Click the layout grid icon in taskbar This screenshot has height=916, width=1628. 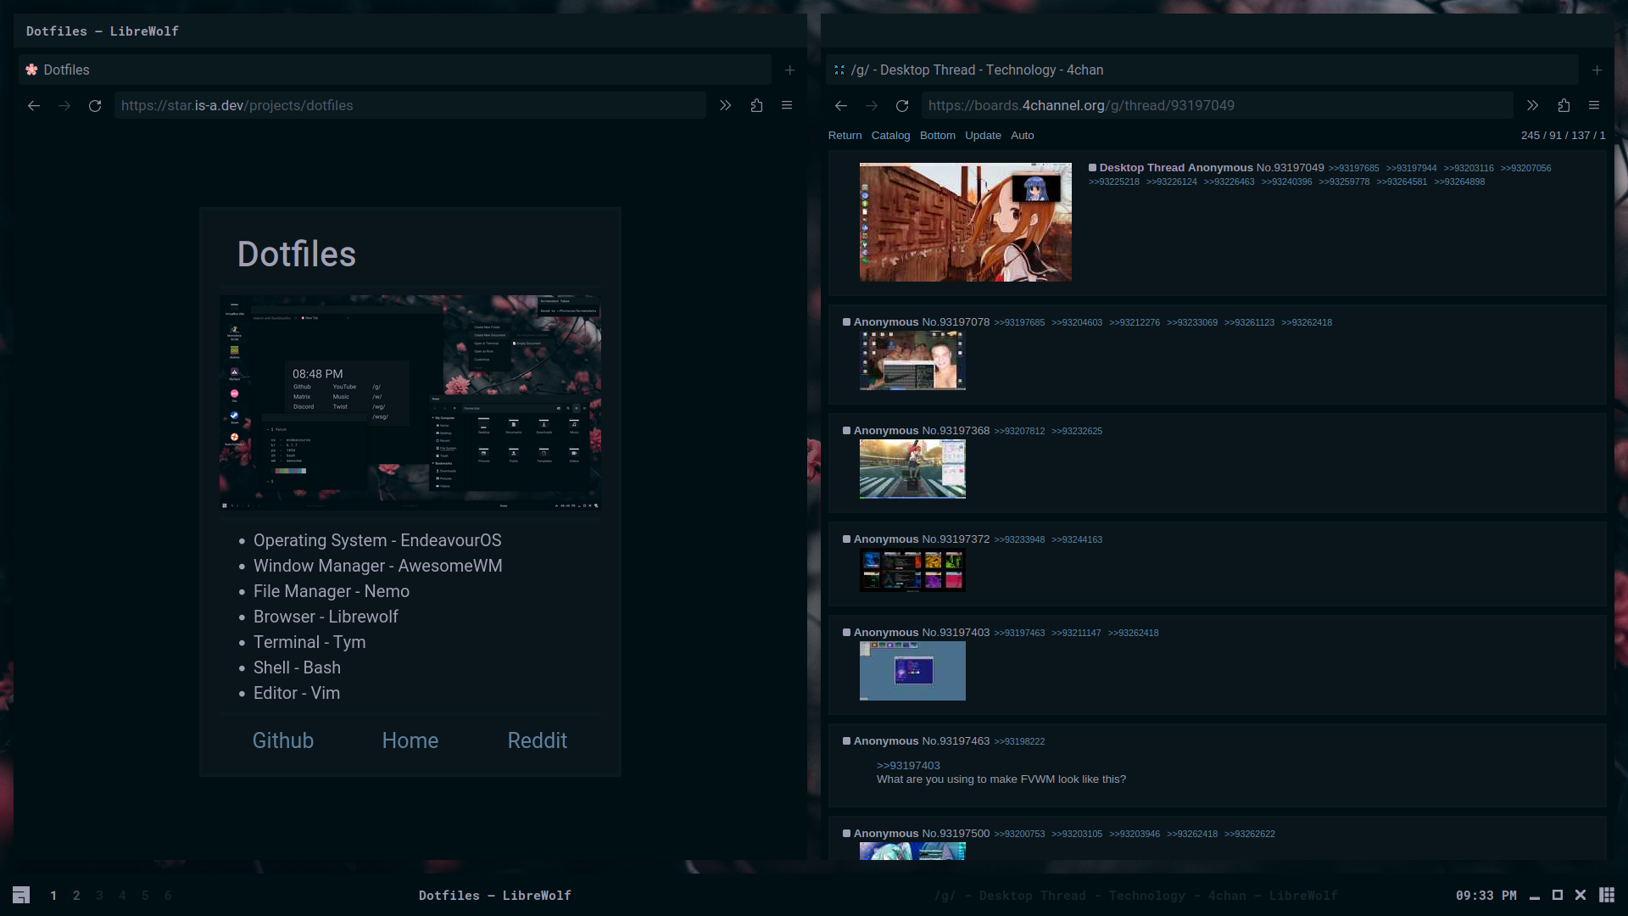[1606, 896]
